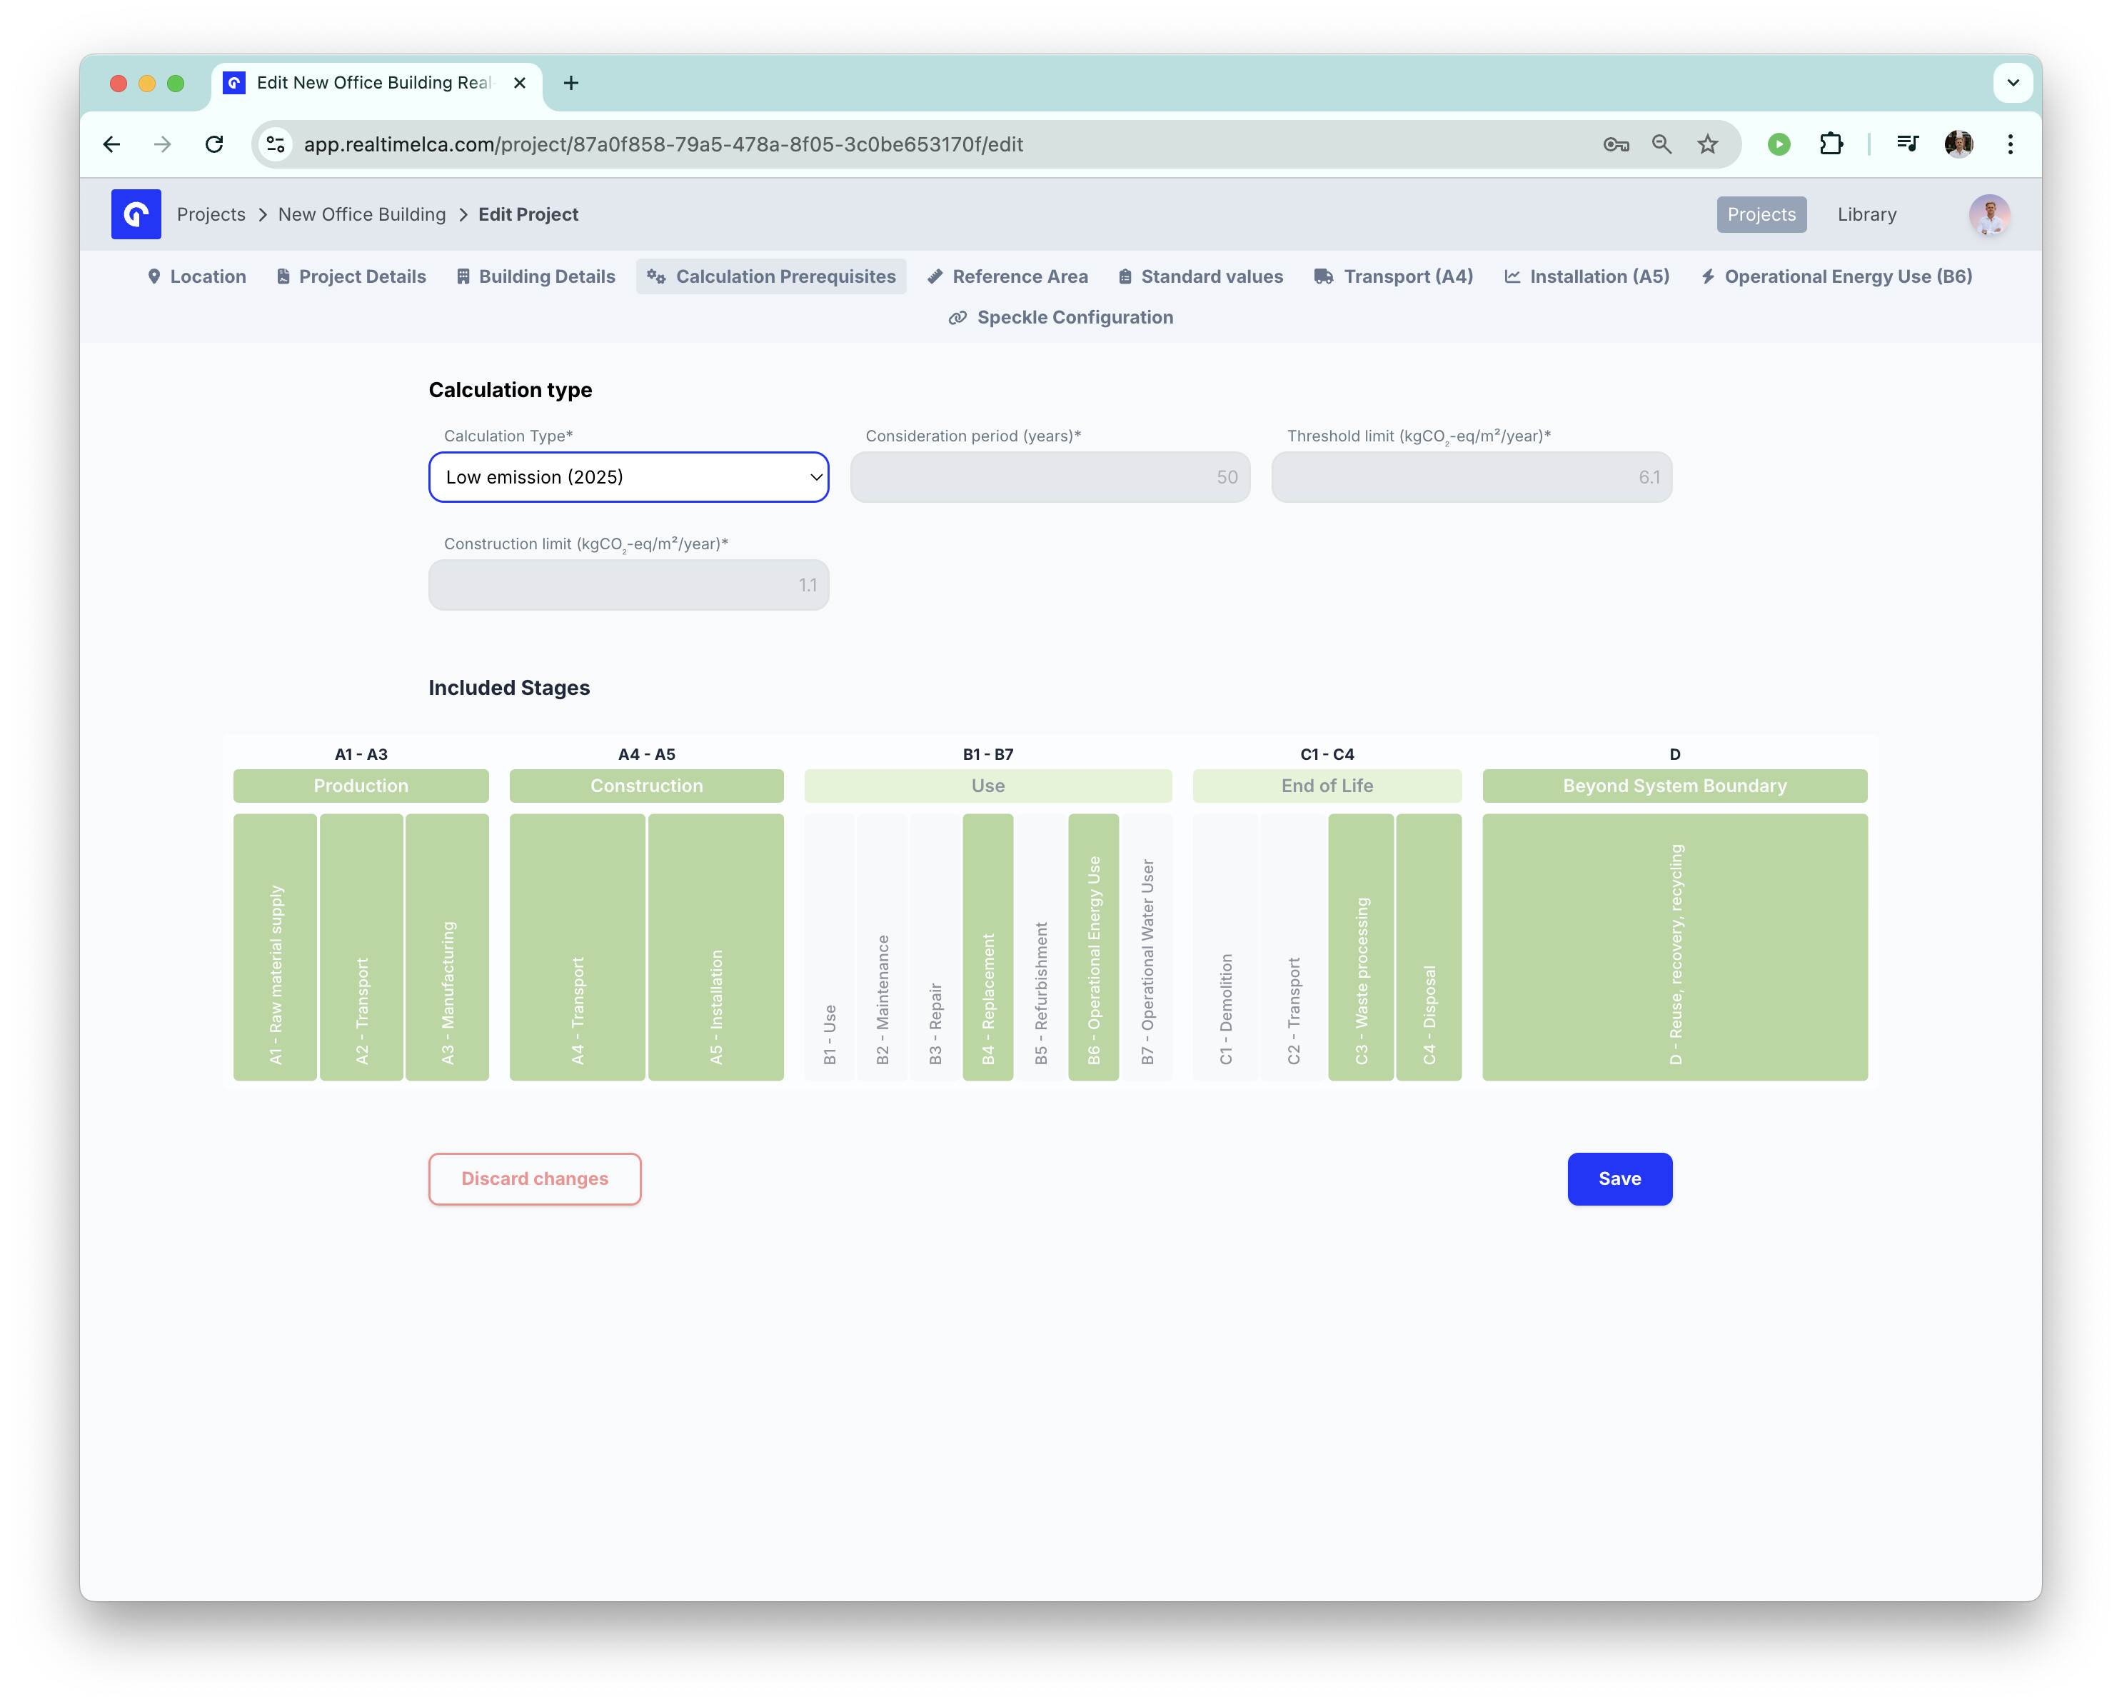Click the Speckle Configuration link icon
Viewport: 2122px width, 1707px height.
pos(957,317)
